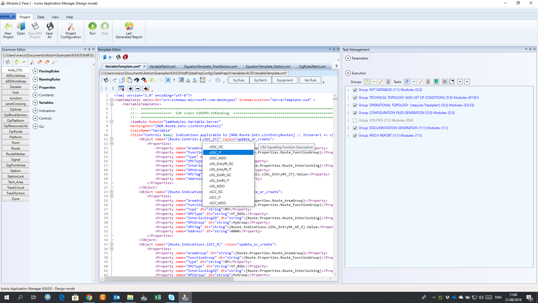Click the binoculars find-and-replace icon with R

point(144,80)
